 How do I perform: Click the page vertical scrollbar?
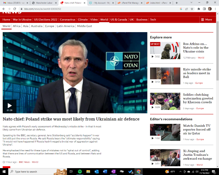(217, 51)
